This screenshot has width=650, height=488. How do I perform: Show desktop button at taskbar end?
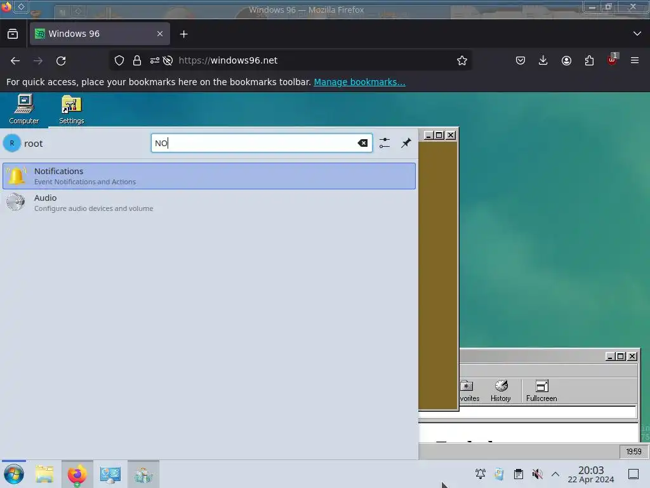pos(633,474)
